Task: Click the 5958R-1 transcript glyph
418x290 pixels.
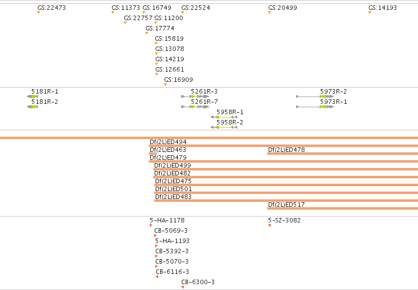Action: pyautogui.click(x=224, y=117)
